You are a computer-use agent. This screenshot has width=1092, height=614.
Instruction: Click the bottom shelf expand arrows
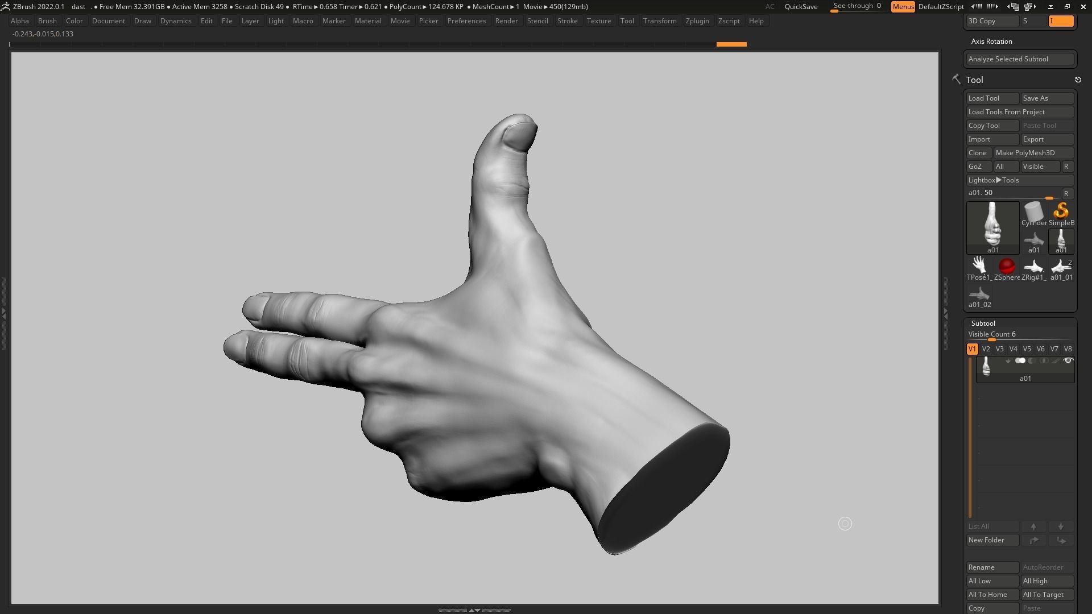474,610
